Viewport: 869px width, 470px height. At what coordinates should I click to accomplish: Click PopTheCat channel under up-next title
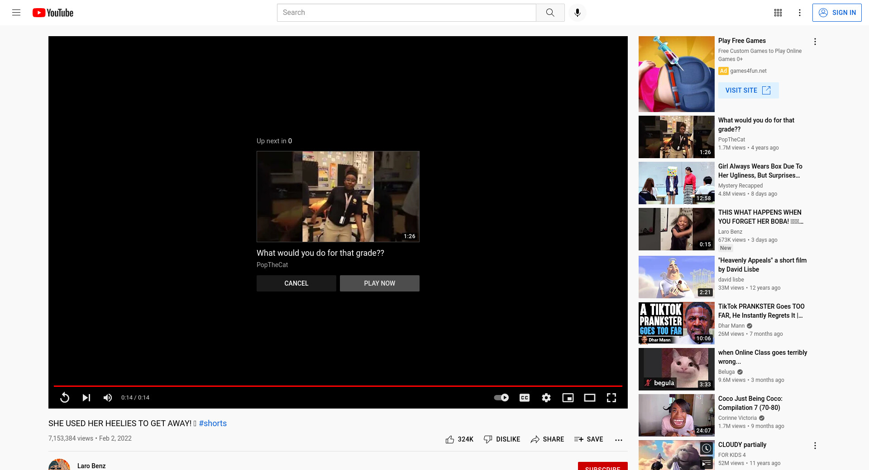pos(272,265)
